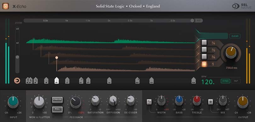Image resolution: width=255 pixels, height=122 pixels.
Task: Toggle the ×¼ delay tap button
Action: (x=204, y=43)
